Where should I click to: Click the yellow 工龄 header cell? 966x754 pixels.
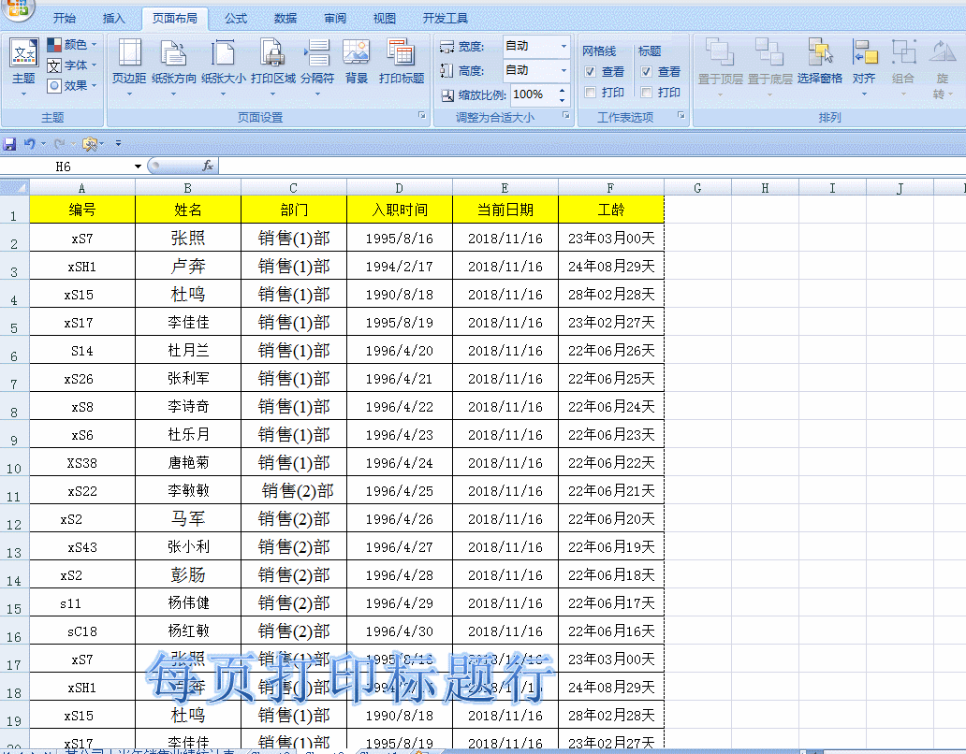(611, 210)
